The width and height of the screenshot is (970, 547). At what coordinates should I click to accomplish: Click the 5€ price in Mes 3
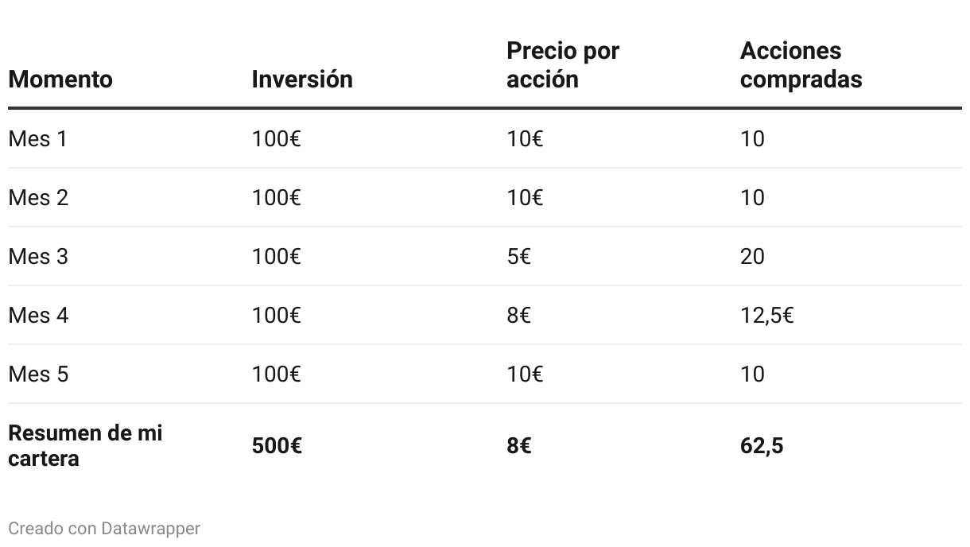pos(519,257)
